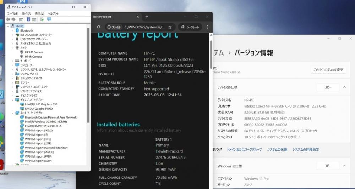Click the green-arrow Update driver toolbar icon
Viewport: 355px width, 189px height.
42,19
